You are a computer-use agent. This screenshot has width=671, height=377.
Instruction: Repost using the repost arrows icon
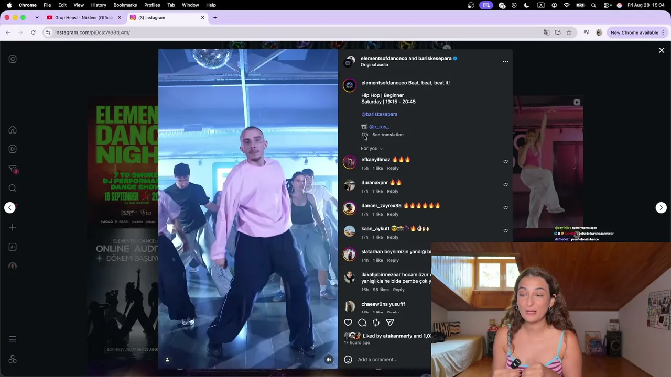[x=376, y=323]
